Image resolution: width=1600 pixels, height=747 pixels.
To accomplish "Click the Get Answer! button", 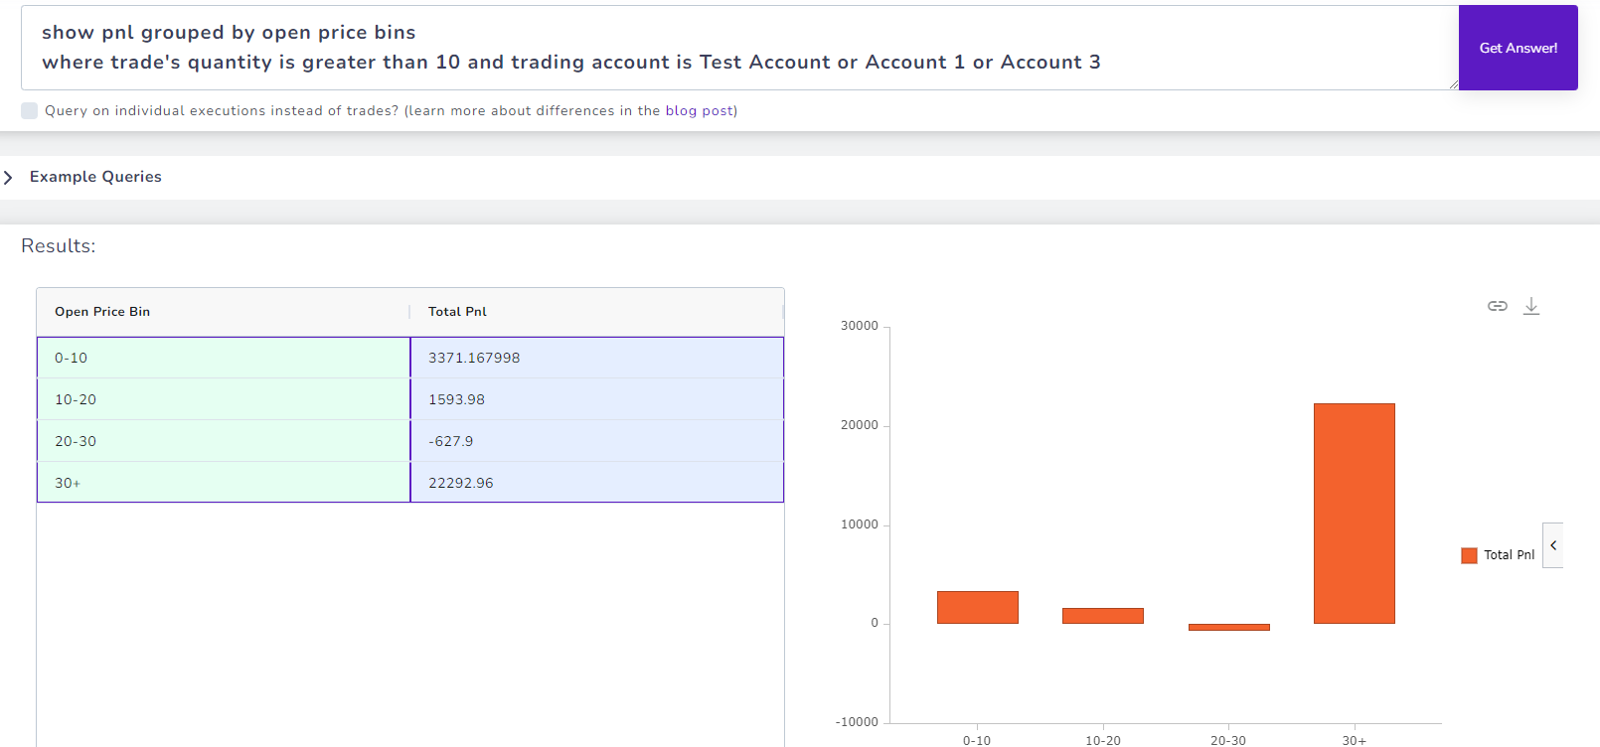I will click(1518, 48).
